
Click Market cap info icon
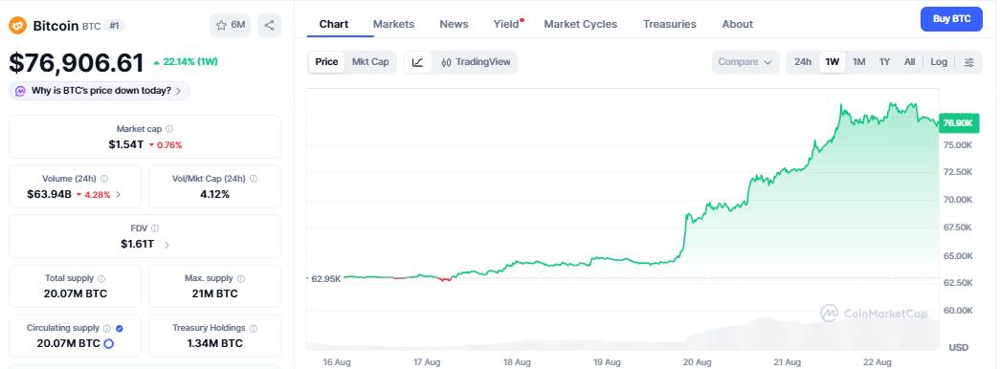(x=169, y=129)
